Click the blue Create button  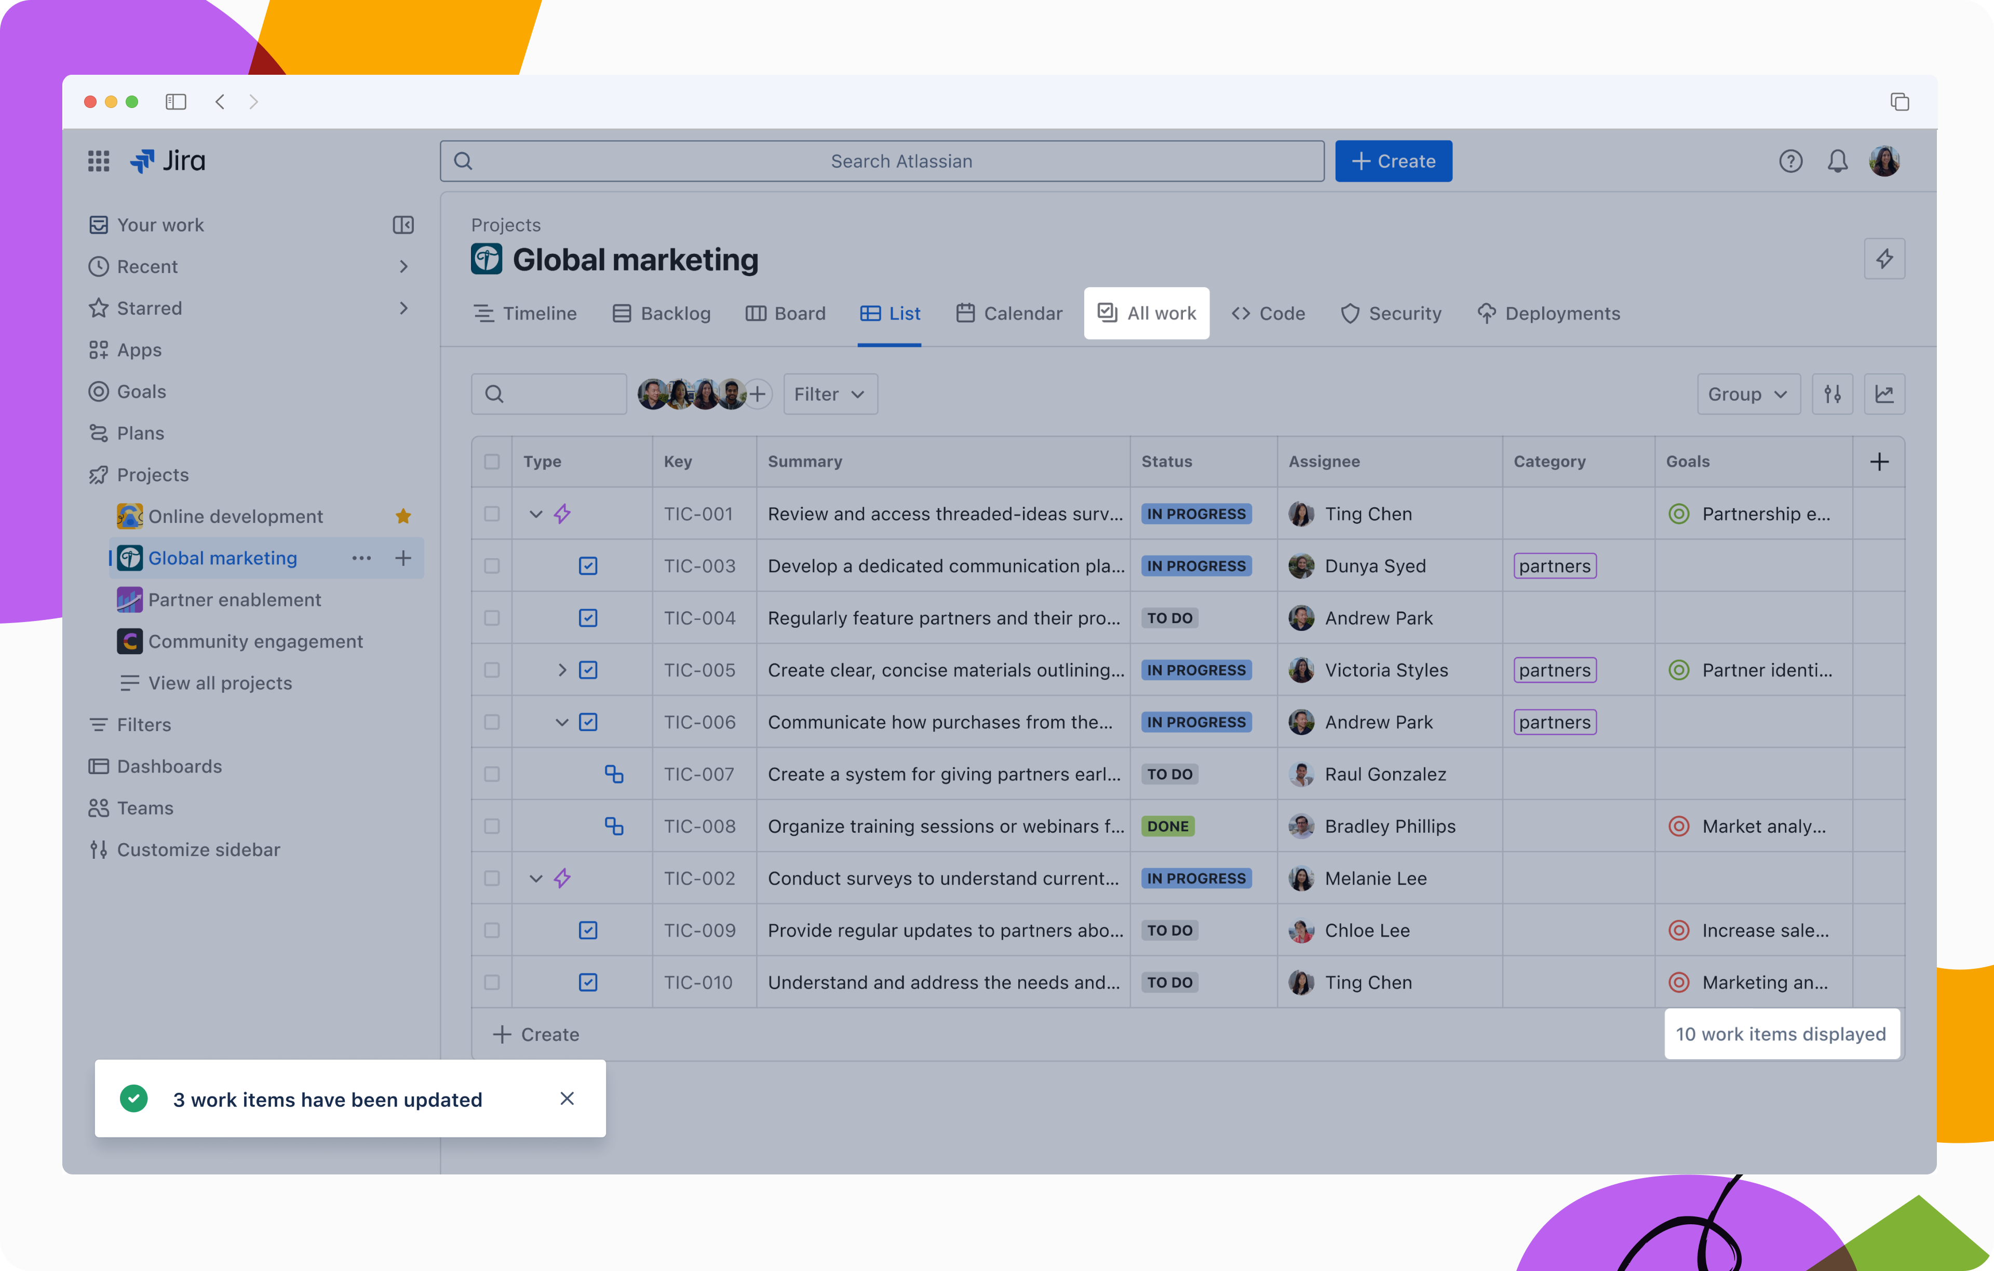pyautogui.click(x=1393, y=161)
